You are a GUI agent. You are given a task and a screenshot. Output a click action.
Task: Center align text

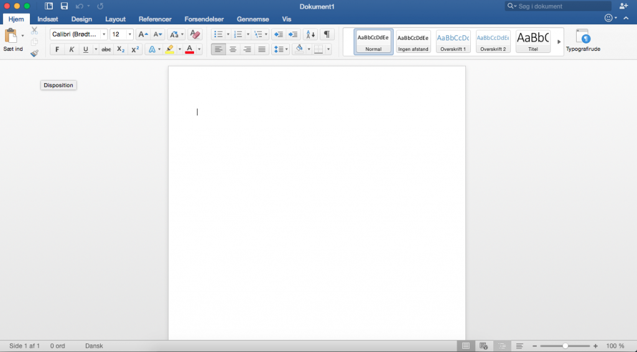233,50
